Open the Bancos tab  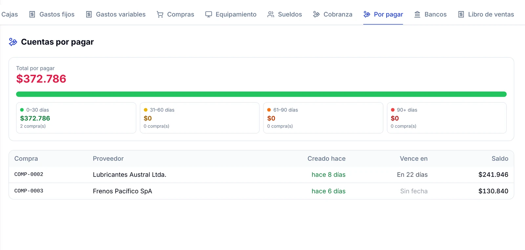[x=430, y=14]
